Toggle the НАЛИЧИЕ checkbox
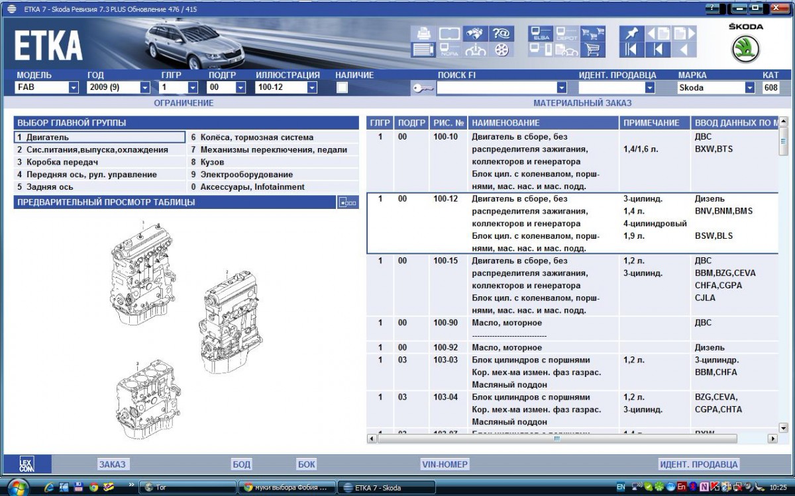The height and width of the screenshot is (496, 795). pyautogui.click(x=342, y=87)
